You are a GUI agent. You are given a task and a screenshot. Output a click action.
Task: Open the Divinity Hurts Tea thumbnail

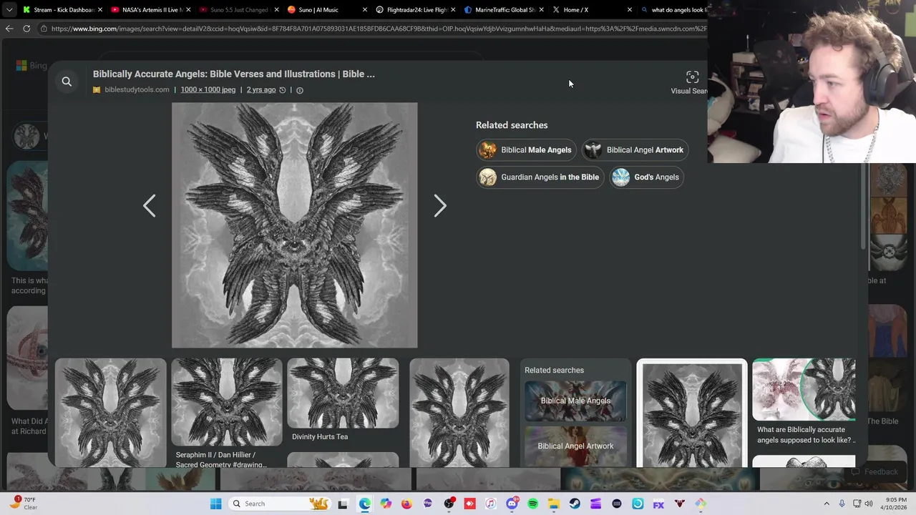click(x=343, y=393)
